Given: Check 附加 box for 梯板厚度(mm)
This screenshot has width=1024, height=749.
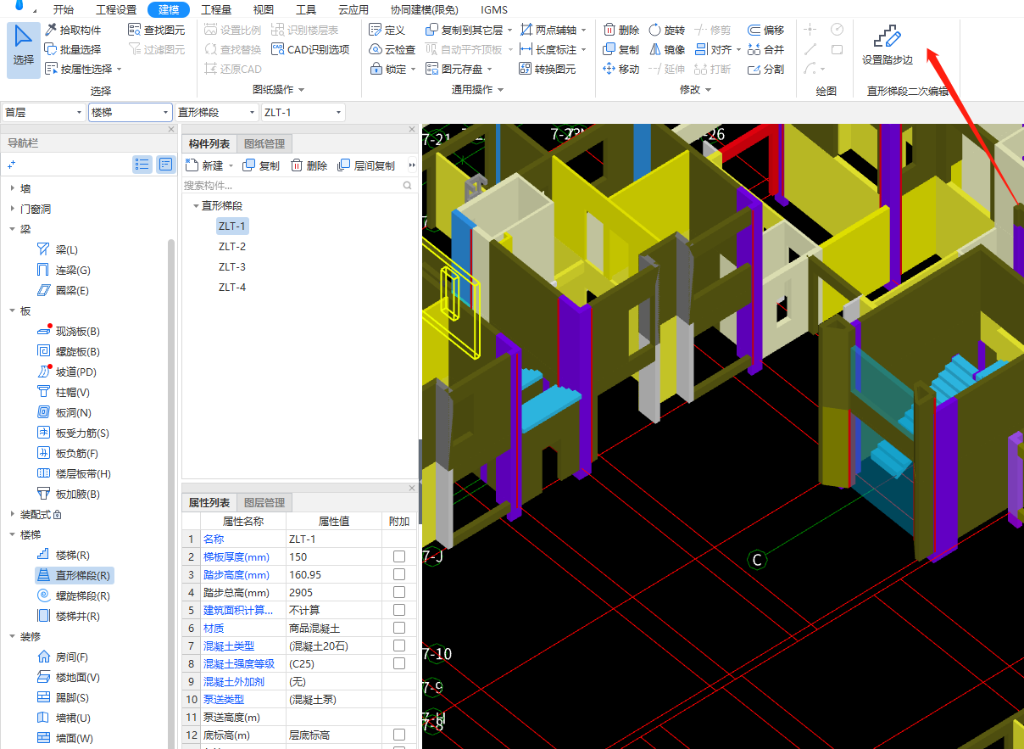Looking at the screenshot, I should 399,556.
